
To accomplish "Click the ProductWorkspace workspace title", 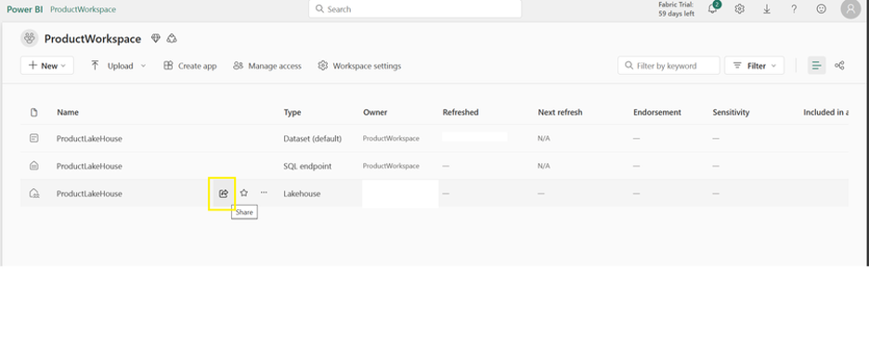I will (93, 39).
